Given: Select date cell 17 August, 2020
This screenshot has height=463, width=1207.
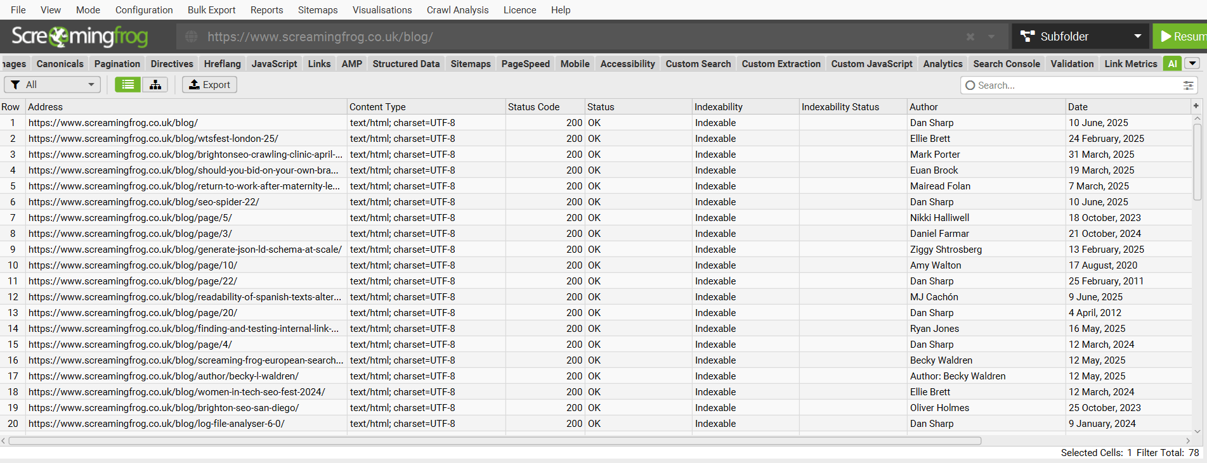Looking at the screenshot, I should pyautogui.click(x=1128, y=265).
